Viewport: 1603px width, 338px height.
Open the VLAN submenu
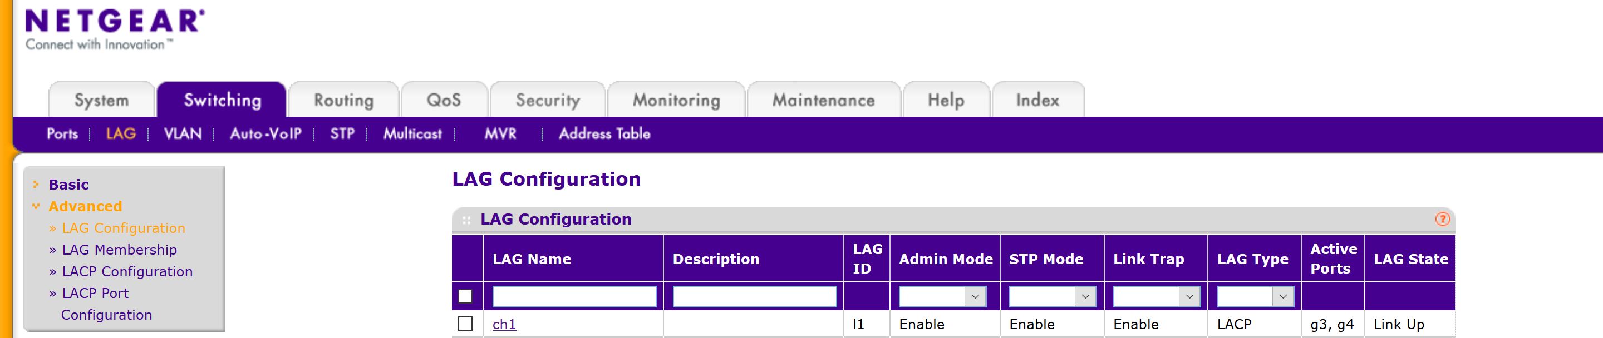pos(183,133)
